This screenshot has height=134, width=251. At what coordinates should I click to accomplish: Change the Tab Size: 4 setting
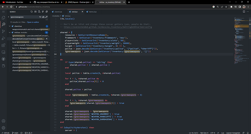(x=204, y=133)
